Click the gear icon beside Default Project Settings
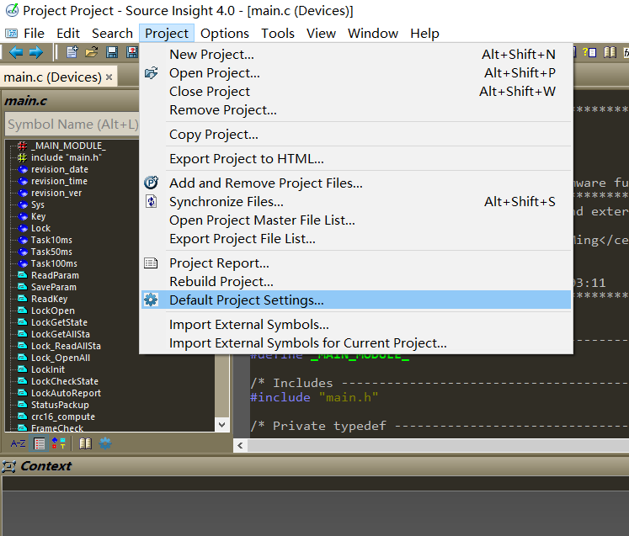 click(x=151, y=300)
